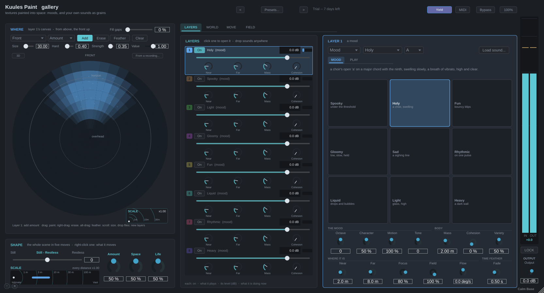Screen dimensions: 544x293
Task: Open the Mood layer type dropdown
Action: (344, 50)
